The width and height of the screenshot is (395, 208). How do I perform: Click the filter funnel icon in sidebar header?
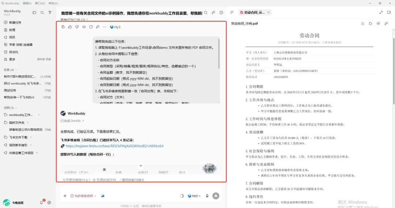pyautogui.click(x=50, y=12)
